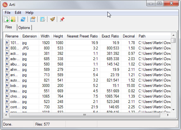Click the horizontal scrollbar right arrow
The width and height of the screenshot is (181, 130).
(168, 115)
